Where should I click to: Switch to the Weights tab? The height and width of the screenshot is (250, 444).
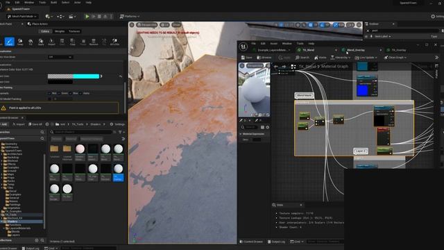click(x=60, y=31)
